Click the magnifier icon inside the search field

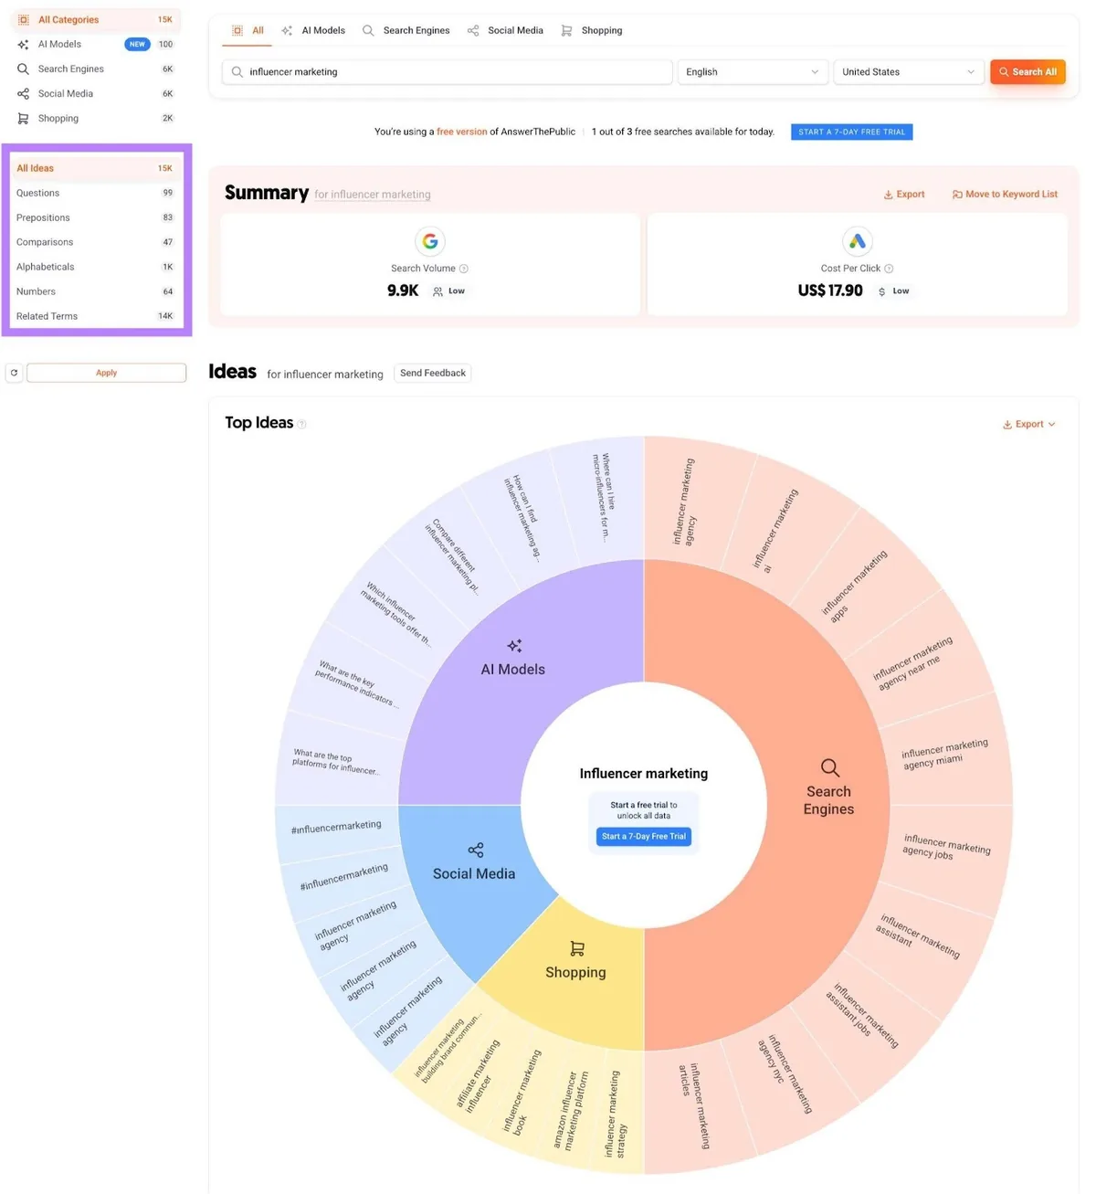point(237,72)
